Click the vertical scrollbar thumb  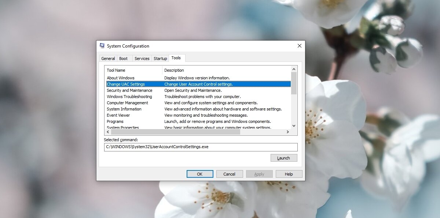(x=294, y=83)
